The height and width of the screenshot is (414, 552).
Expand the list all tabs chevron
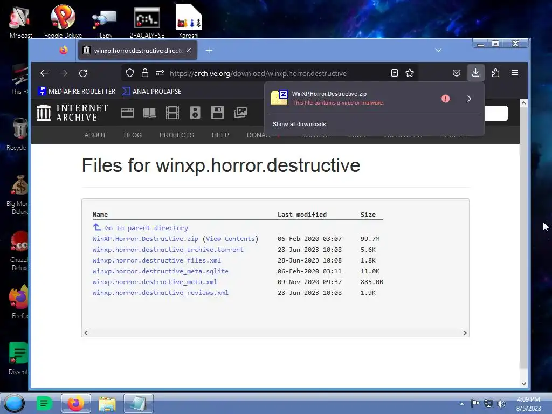click(x=438, y=50)
